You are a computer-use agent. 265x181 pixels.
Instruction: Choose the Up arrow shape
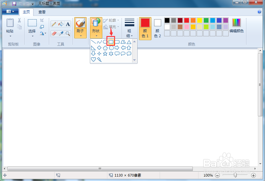point(129,48)
